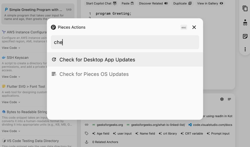Click the server icon beside Pieces OS Updates

[54, 74]
